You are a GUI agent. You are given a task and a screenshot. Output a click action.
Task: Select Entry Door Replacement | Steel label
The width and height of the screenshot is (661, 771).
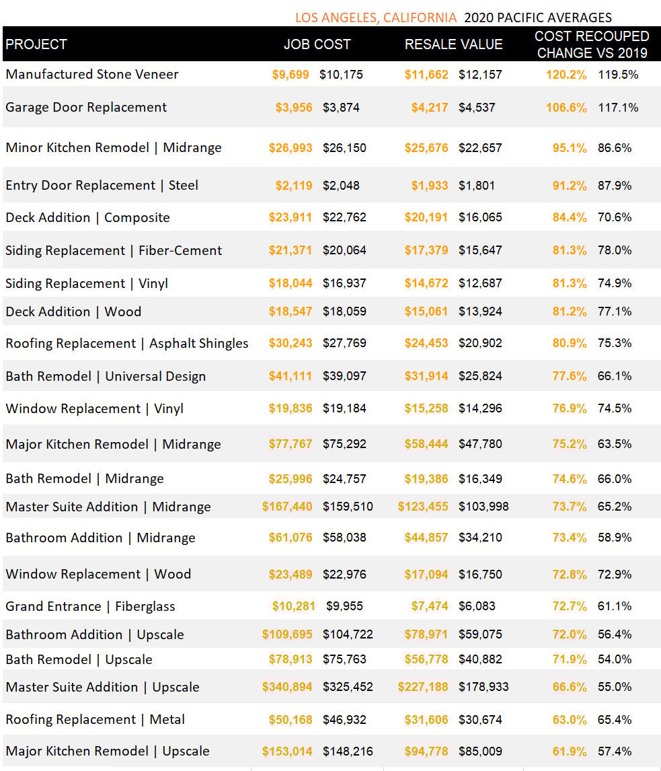click(x=102, y=185)
